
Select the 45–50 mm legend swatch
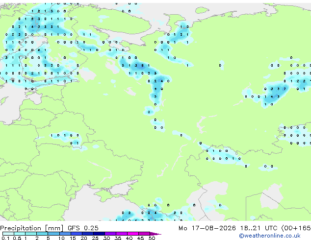144,234
